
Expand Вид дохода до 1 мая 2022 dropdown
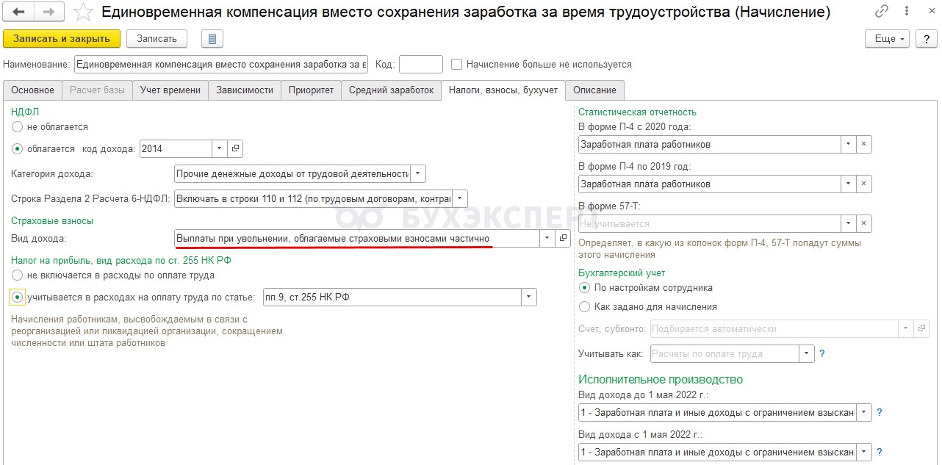[x=864, y=413]
